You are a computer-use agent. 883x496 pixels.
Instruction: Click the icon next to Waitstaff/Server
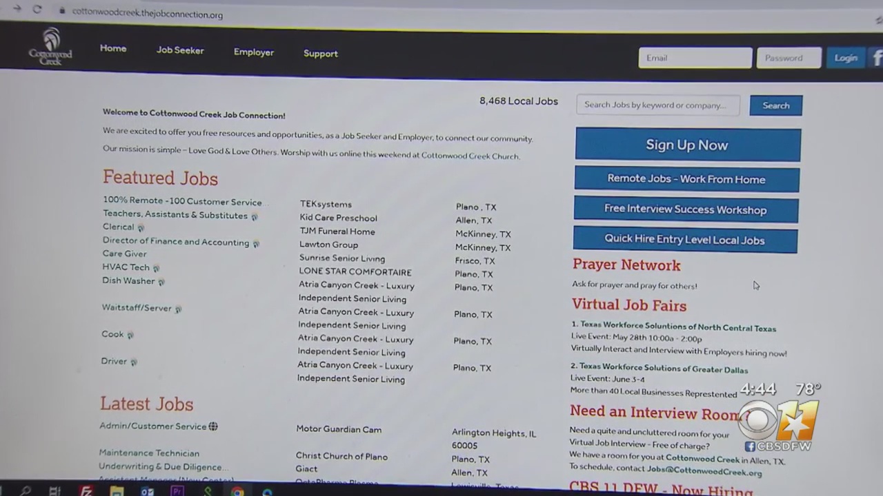(x=178, y=309)
